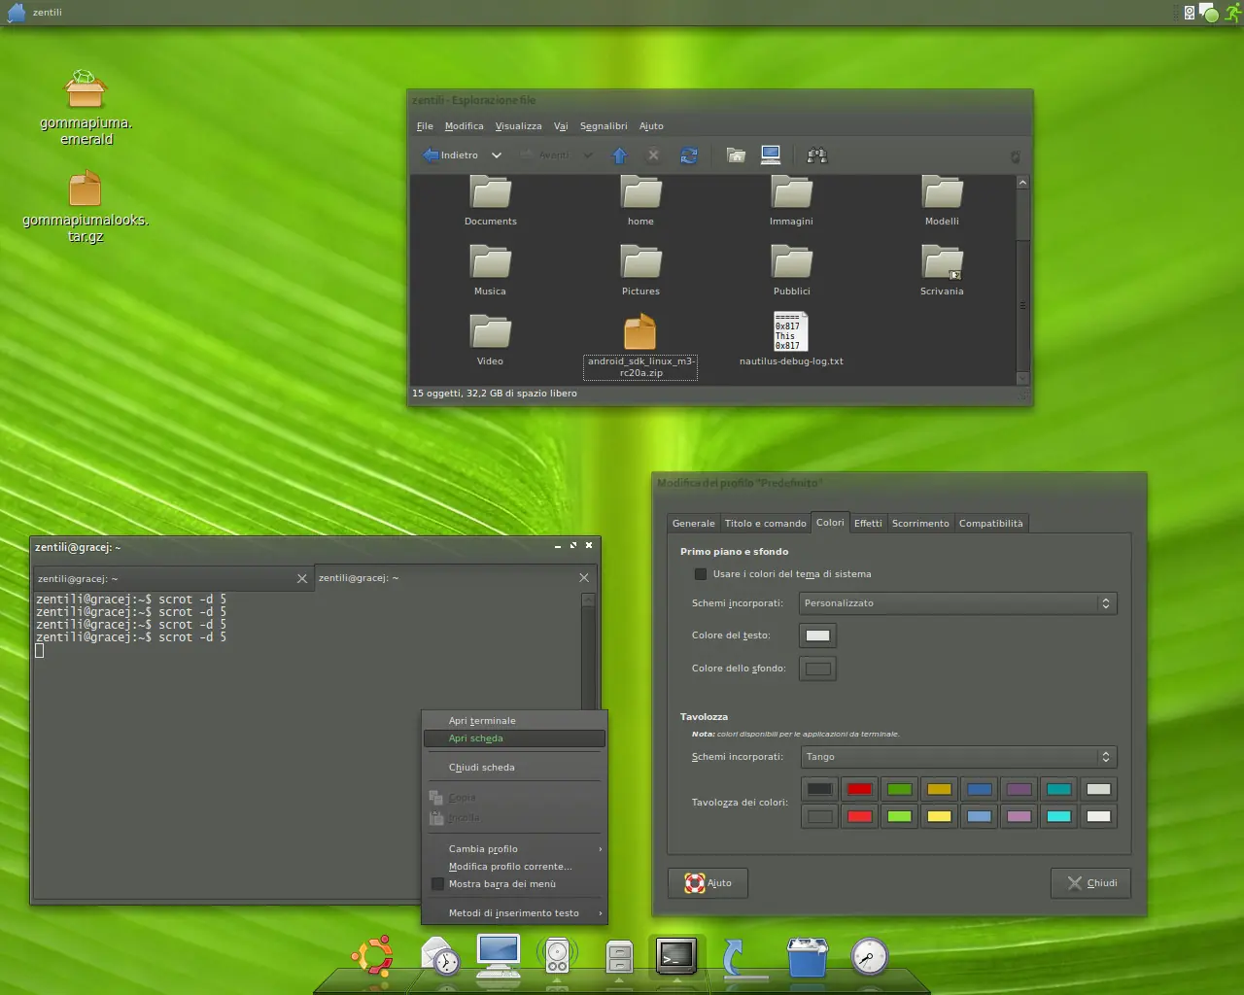The width and height of the screenshot is (1244, 995).
Task: Open the File menu in file browser
Action: tap(425, 126)
